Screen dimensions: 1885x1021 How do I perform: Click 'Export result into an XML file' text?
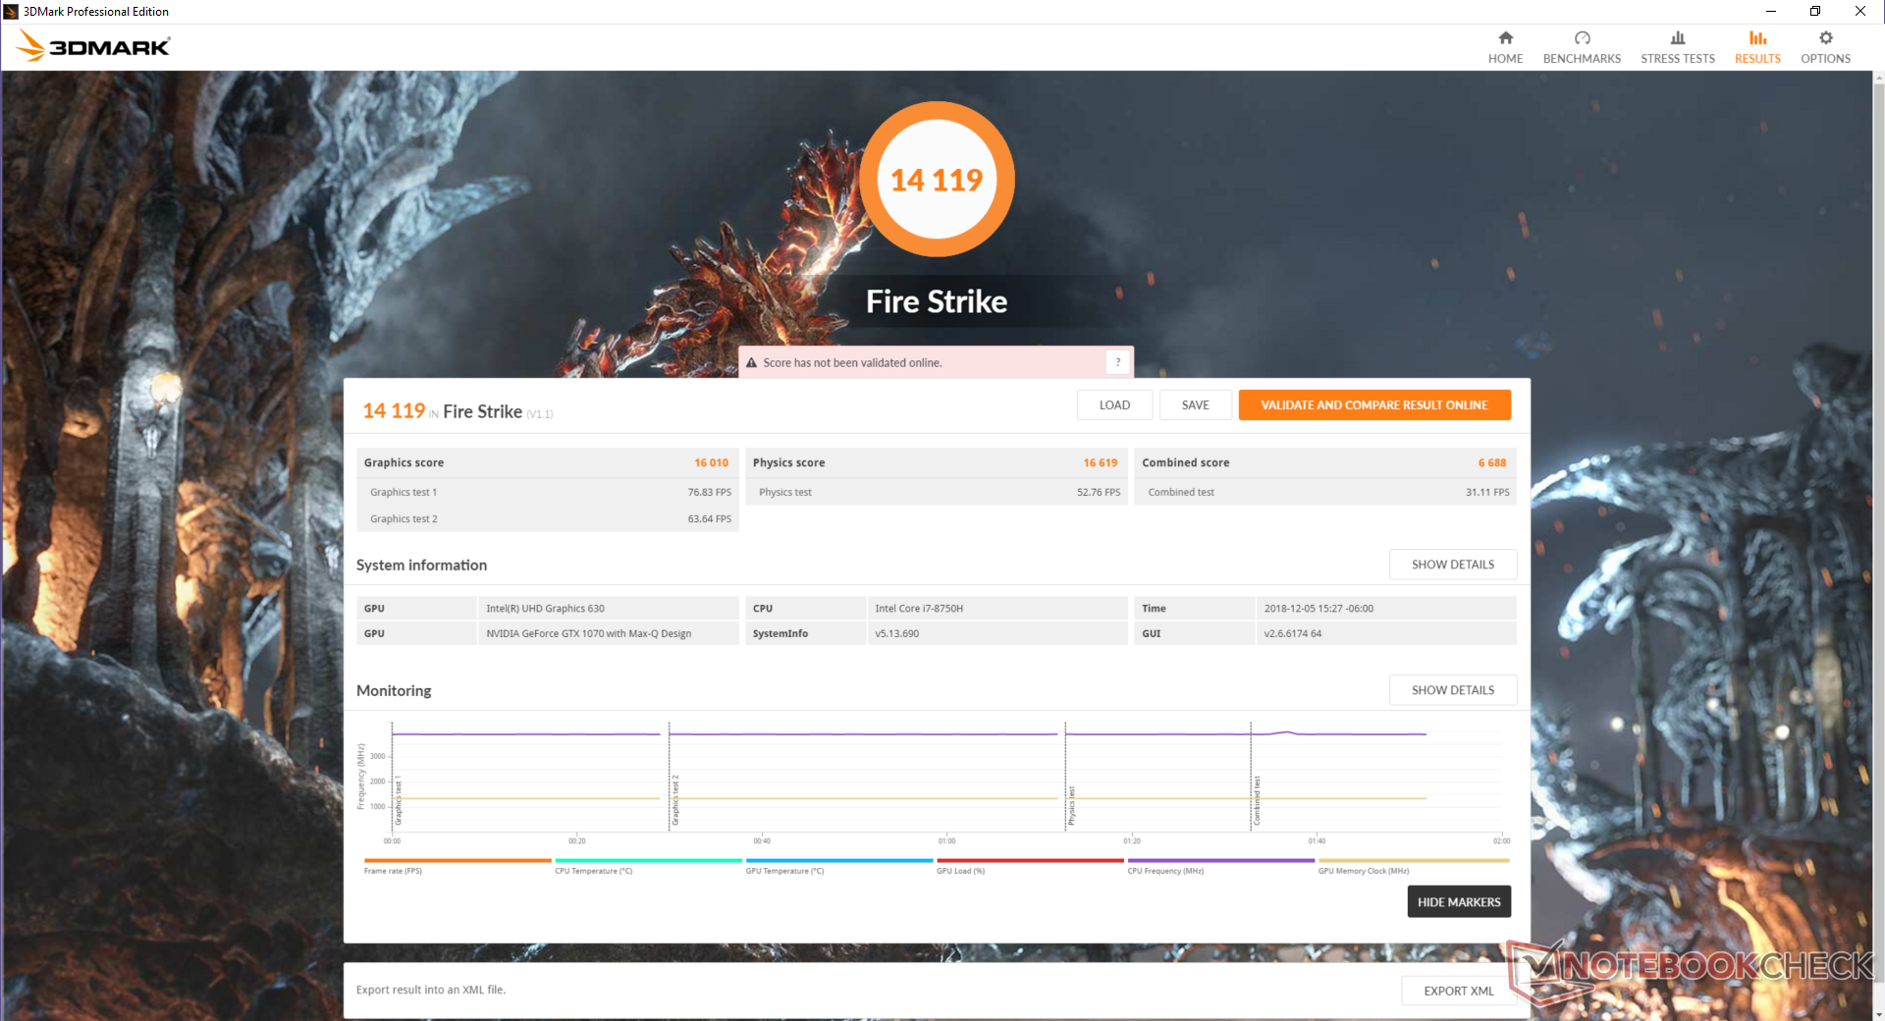coord(431,991)
